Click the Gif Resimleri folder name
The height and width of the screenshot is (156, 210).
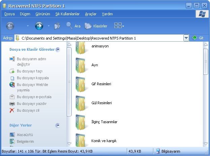click(x=101, y=84)
